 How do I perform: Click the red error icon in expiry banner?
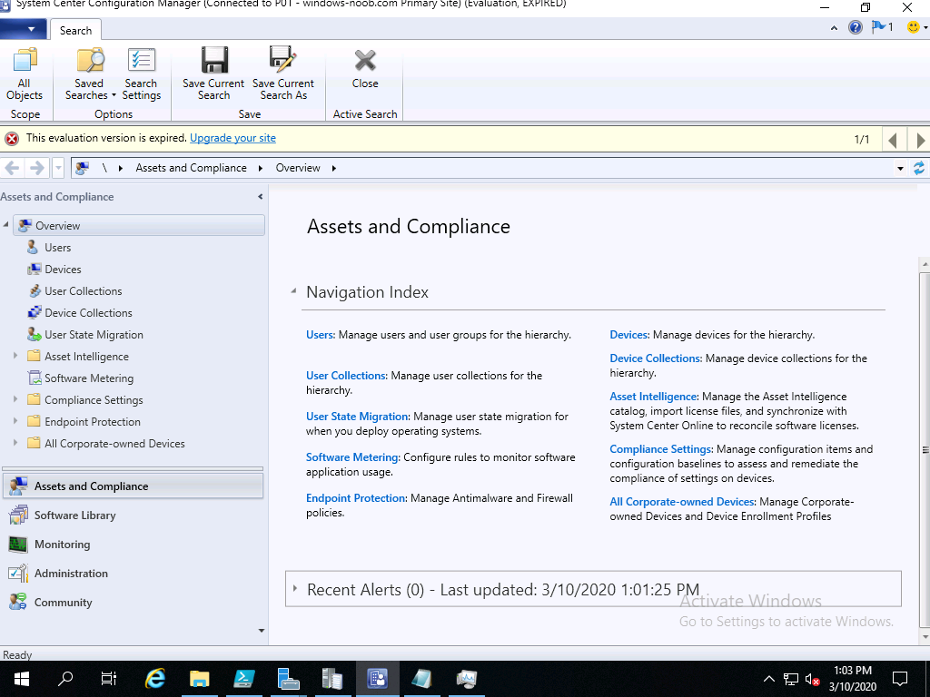(x=11, y=139)
